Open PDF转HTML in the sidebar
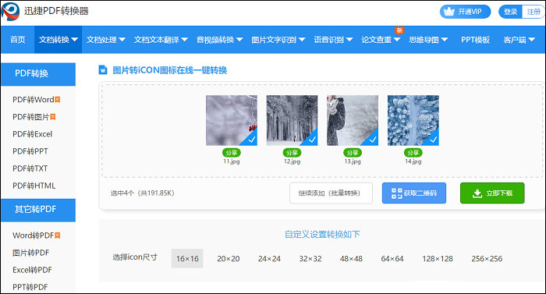Viewport: 546px width, 294px height. point(34,186)
